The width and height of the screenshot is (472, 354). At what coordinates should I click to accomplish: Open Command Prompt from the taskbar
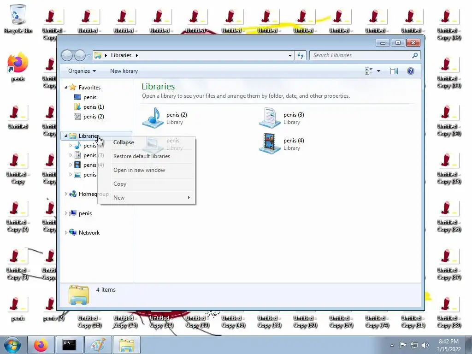pyautogui.click(x=69, y=345)
